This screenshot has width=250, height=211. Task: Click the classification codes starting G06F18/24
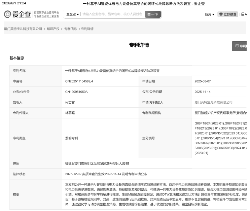click(220, 138)
